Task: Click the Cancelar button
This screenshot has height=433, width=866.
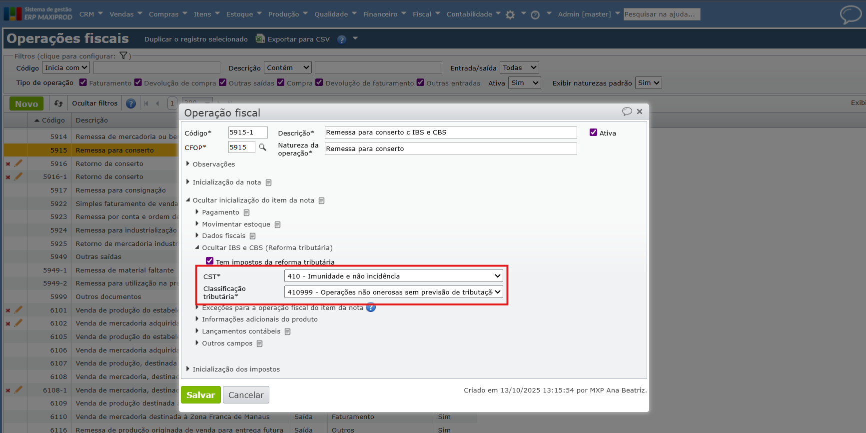Action: (x=246, y=395)
